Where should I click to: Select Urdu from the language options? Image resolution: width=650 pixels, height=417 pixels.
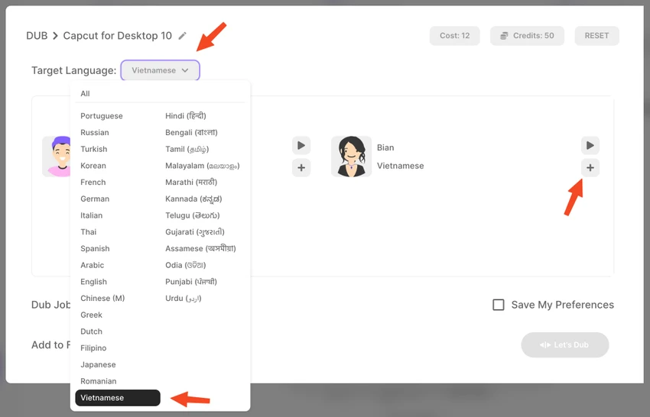click(x=184, y=298)
